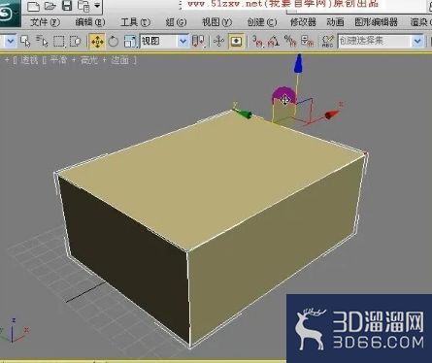Toggle the Keyboard Shortcut Override button
Viewport: 432px width, 363px height.
pos(237,42)
